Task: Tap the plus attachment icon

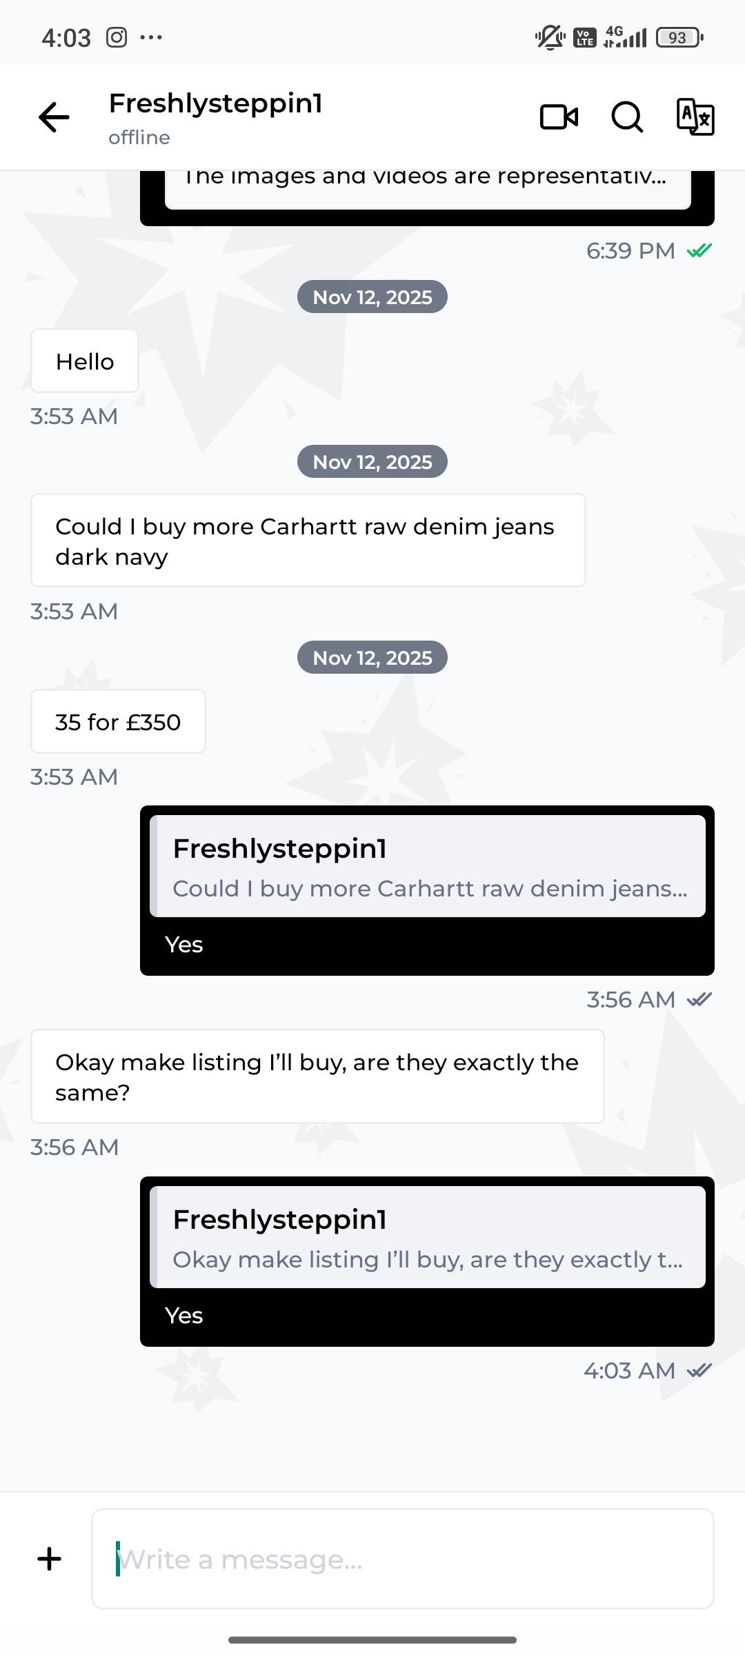Action: [x=50, y=1559]
